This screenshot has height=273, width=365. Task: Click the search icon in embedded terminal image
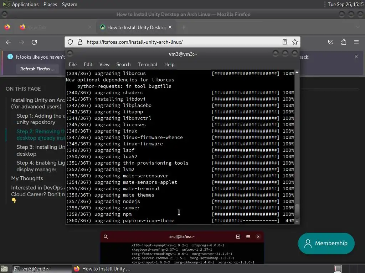[x=106, y=236]
